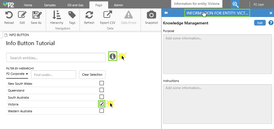
Task: Open the Tags navigator
Action: click(72, 15)
